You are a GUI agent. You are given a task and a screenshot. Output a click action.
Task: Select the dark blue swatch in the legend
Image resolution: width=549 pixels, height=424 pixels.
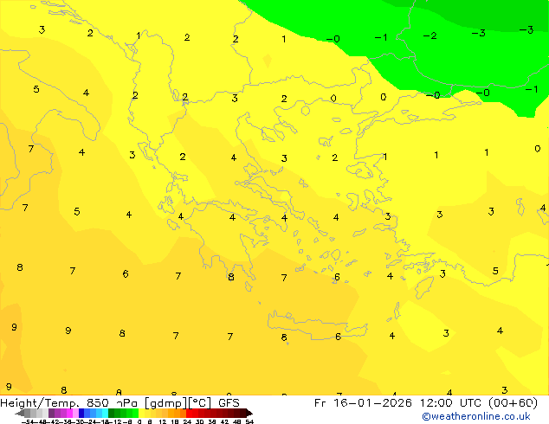pyautogui.click(x=81, y=414)
